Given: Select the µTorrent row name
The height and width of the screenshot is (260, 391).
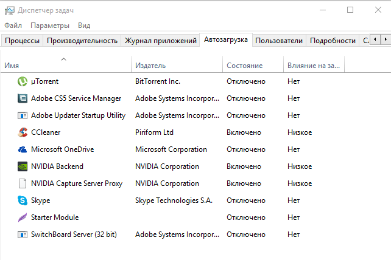Looking at the screenshot, I should [44, 81].
